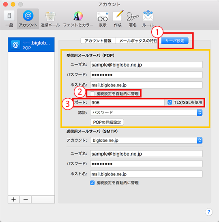Viewport: 219px width, 222px height.
Task: Toggle POP 接続設定を自動的に管理 checkbox
Action: (x=92, y=93)
